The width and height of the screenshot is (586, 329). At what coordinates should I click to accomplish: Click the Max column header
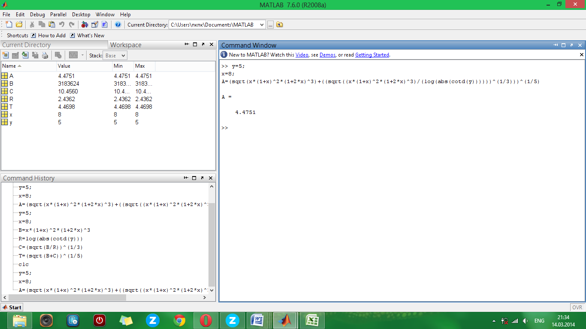[145, 66]
